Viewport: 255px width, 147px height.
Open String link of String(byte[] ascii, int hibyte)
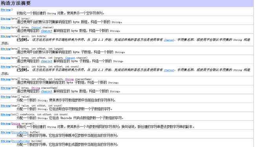click(5, 36)
